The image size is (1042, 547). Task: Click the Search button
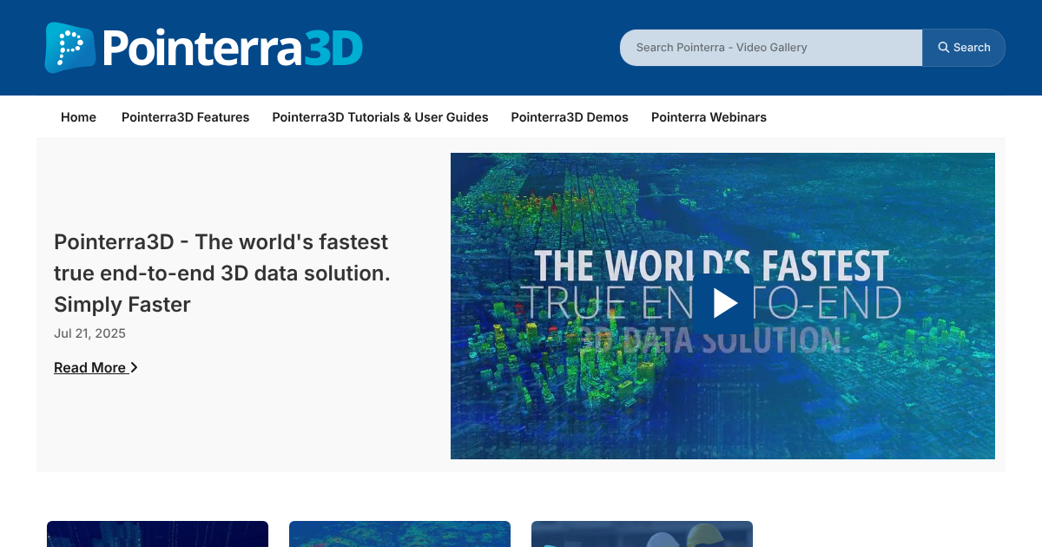point(964,48)
